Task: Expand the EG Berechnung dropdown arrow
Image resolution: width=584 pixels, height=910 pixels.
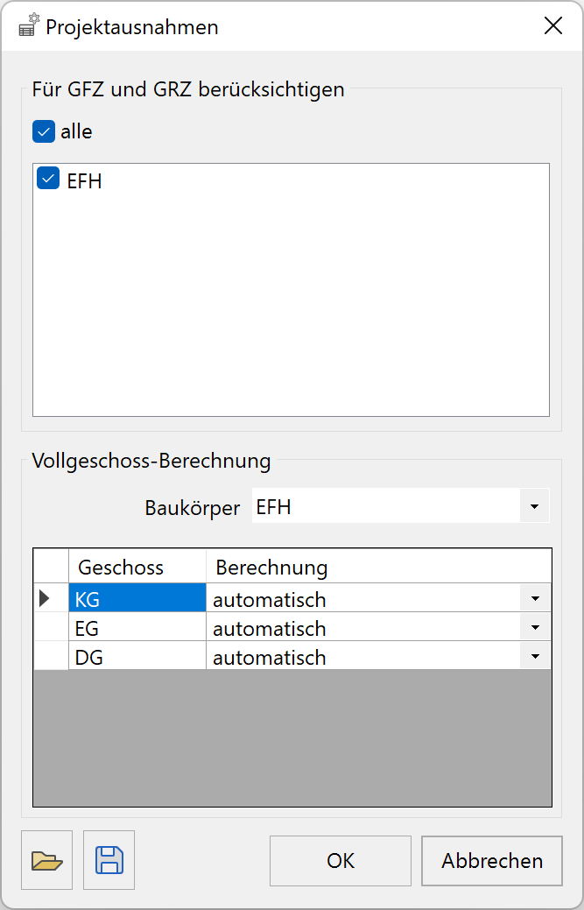Action: 535,628
